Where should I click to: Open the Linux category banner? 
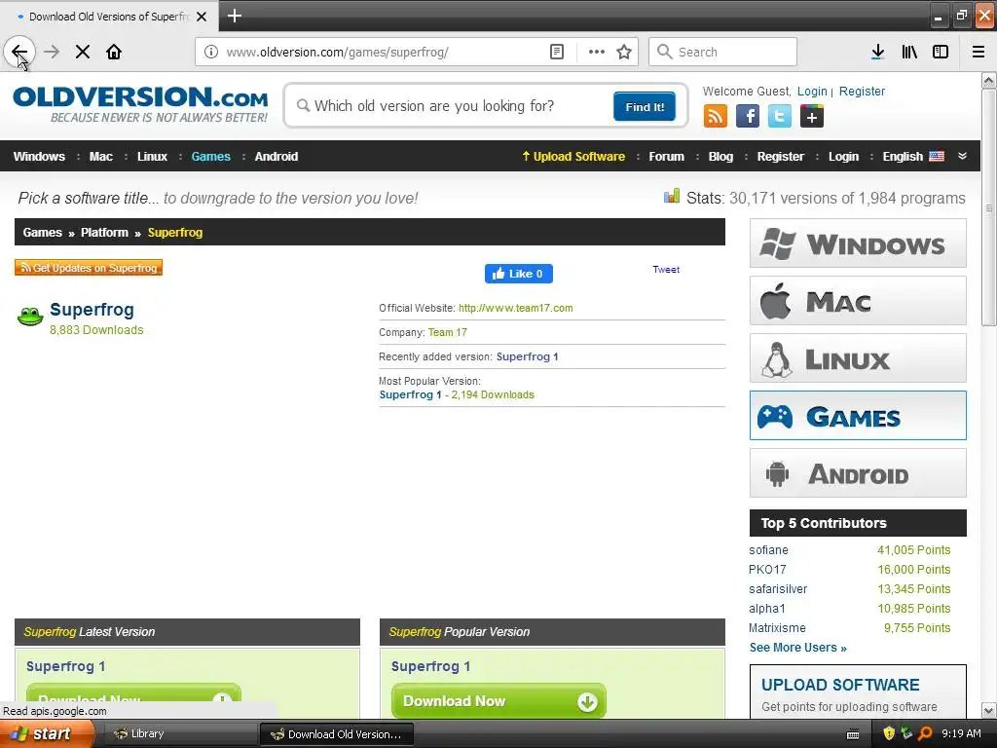tap(858, 358)
